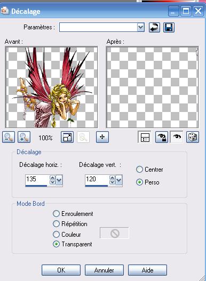Click the Décalage dialog title icon
Image resolution: width=206 pixels, height=281 pixels.
pyautogui.click(x=4, y=11)
